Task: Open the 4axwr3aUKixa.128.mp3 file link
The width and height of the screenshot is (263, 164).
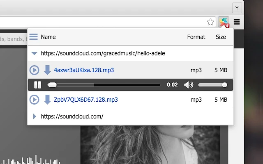Action: 84,70
